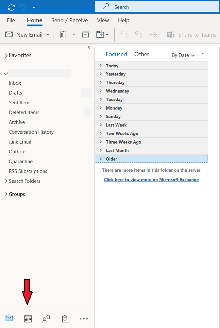Collapse the folder pane arrow
Image resolution: width=220 pixels, height=328 pixels.
(x=89, y=47)
